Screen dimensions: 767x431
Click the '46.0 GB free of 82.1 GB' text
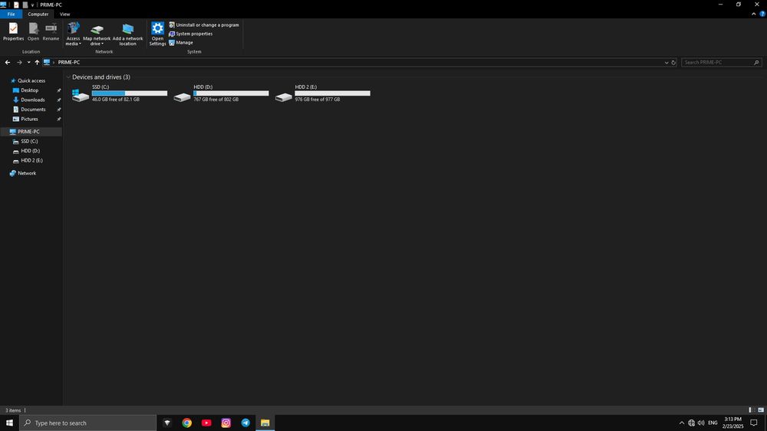[116, 100]
